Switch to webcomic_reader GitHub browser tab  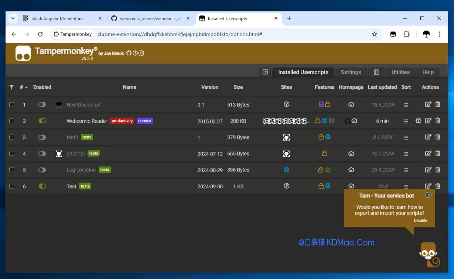[150, 18]
